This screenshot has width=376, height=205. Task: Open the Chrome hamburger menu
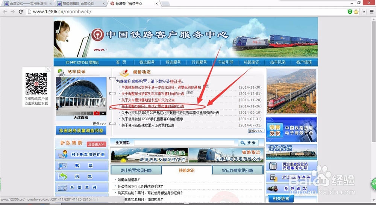(x=371, y=12)
